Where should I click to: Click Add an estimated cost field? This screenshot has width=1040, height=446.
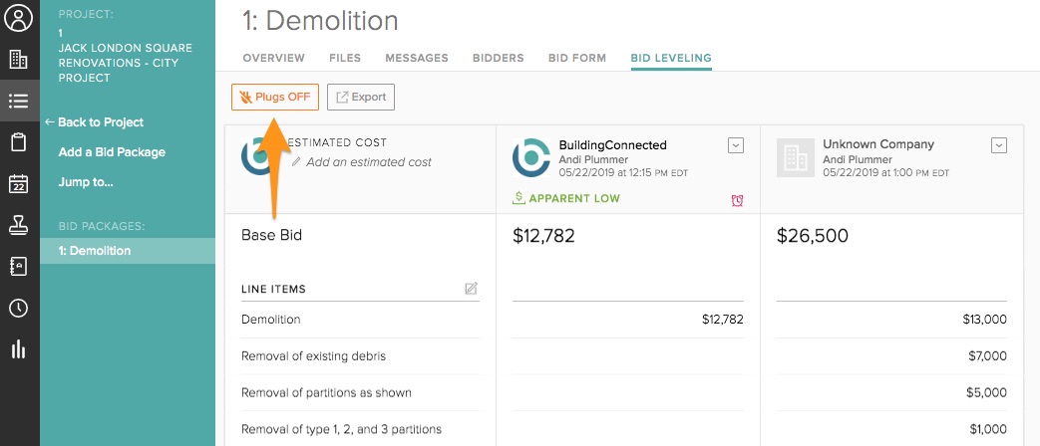tap(368, 162)
